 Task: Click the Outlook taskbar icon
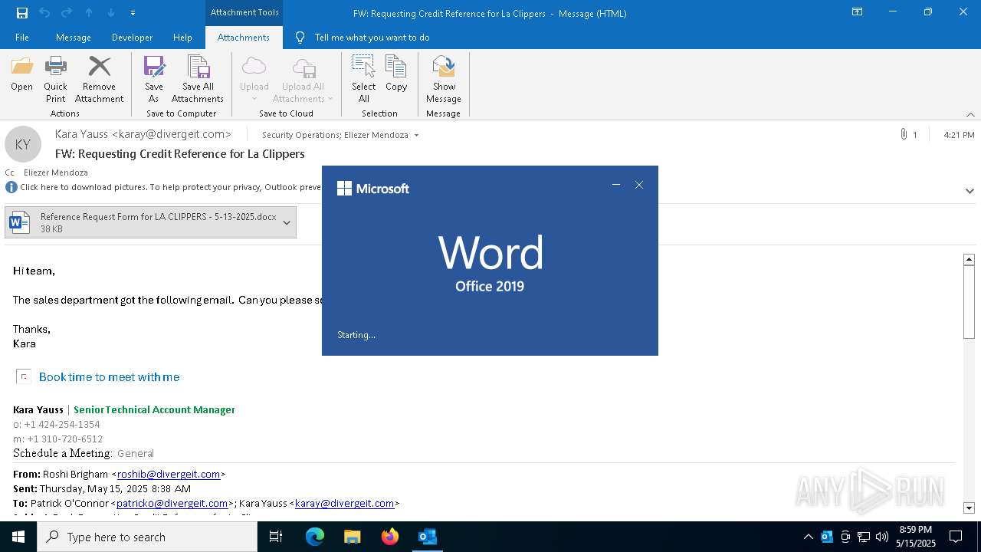[427, 537]
